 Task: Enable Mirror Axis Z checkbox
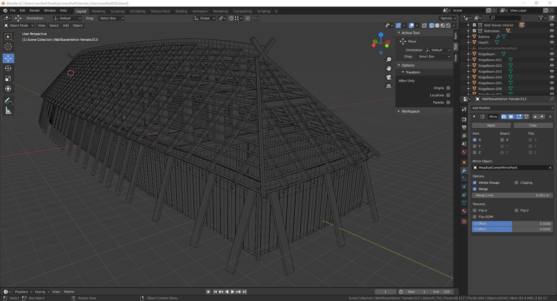click(x=474, y=152)
